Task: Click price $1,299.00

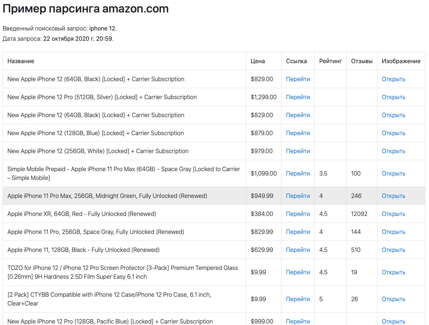Action: point(264,97)
